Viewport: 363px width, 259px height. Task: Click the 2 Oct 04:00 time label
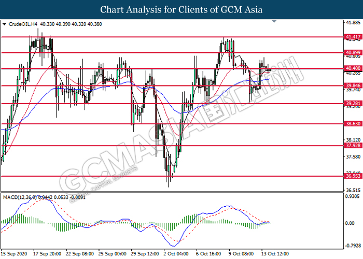coord(176,254)
